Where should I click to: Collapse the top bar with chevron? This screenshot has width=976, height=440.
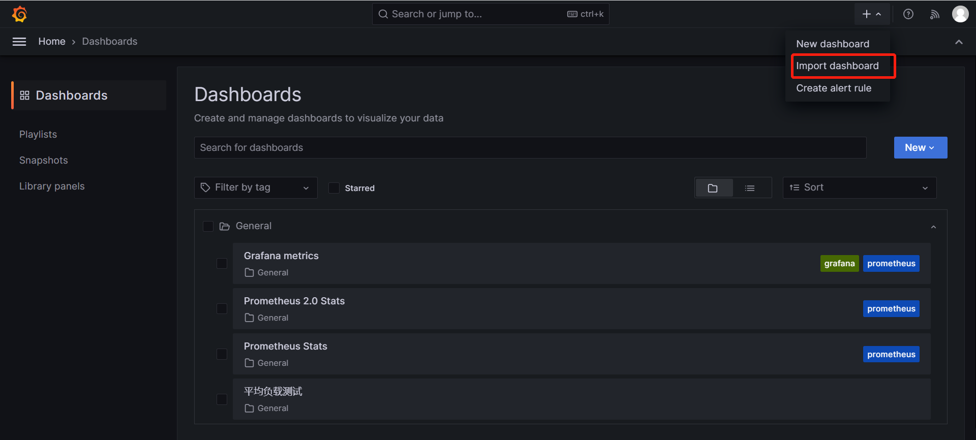click(x=959, y=42)
